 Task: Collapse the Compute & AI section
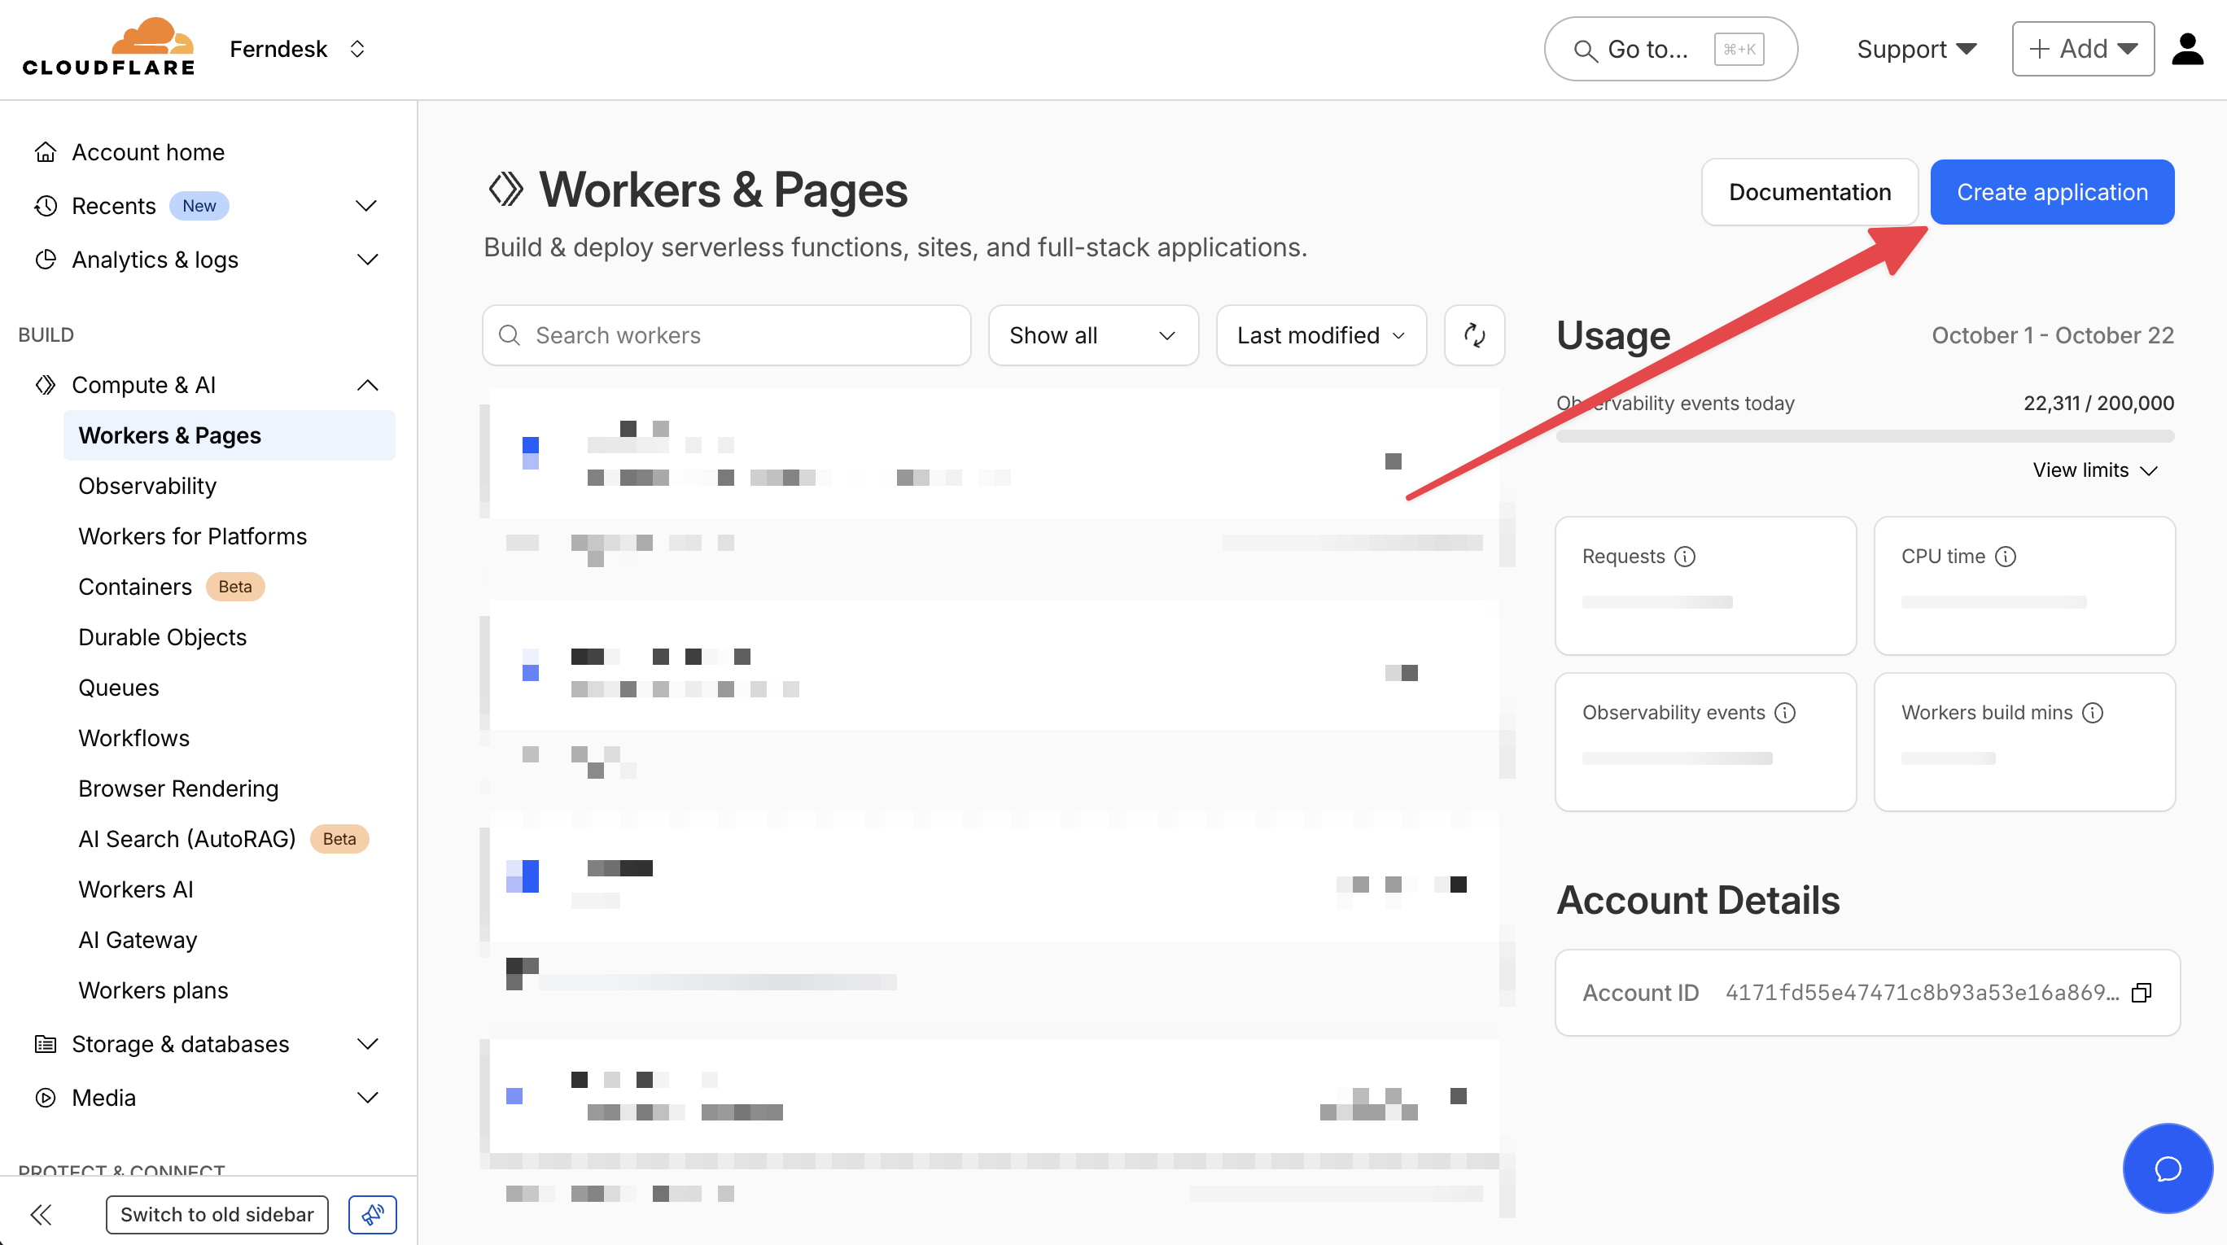pyautogui.click(x=367, y=384)
